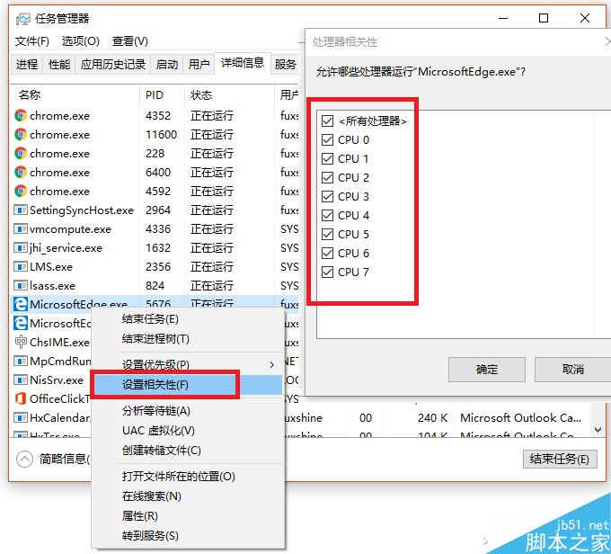Select 设置相关性(F) in the context menu
Viewport: 611px width, 554px height.
click(155, 385)
